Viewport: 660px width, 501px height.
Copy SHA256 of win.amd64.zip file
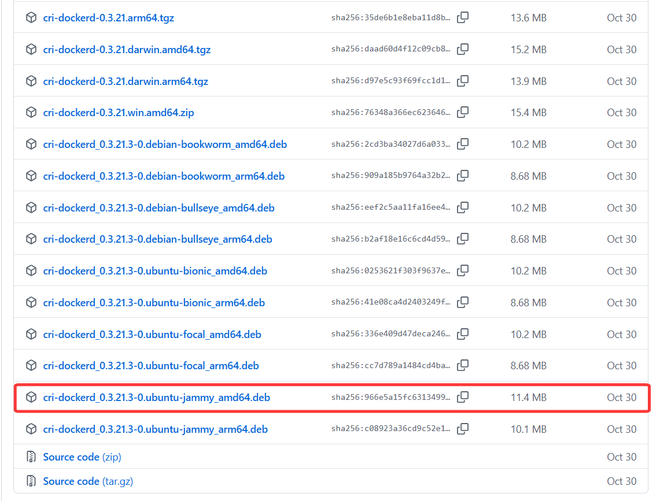[x=462, y=113]
